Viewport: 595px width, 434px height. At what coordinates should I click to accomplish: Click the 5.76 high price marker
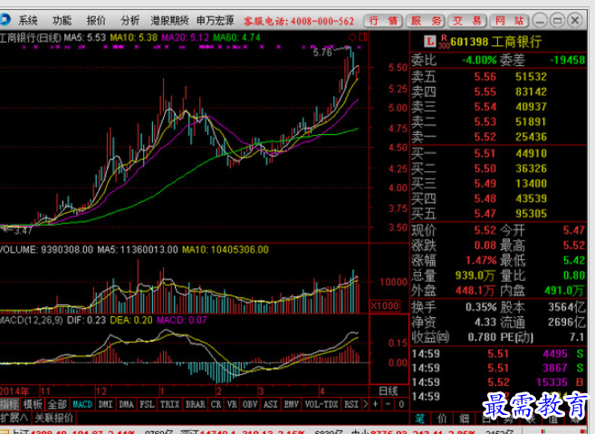[x=322, y=53]
